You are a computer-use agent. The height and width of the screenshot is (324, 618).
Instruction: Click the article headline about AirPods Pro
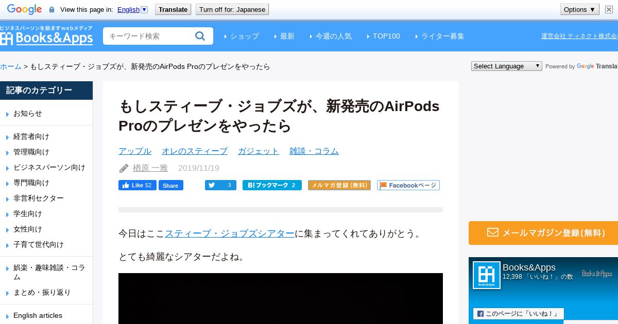pos(279,116)
